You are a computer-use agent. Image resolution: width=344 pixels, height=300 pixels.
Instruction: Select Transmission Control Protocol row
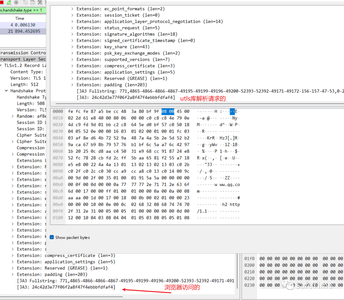[x=23, y=53]
